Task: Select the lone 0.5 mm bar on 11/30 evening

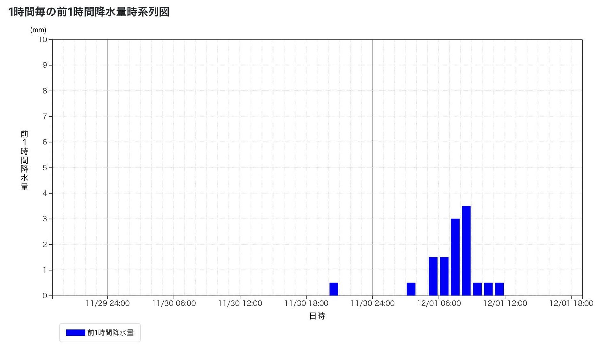Action: (334, 289)
